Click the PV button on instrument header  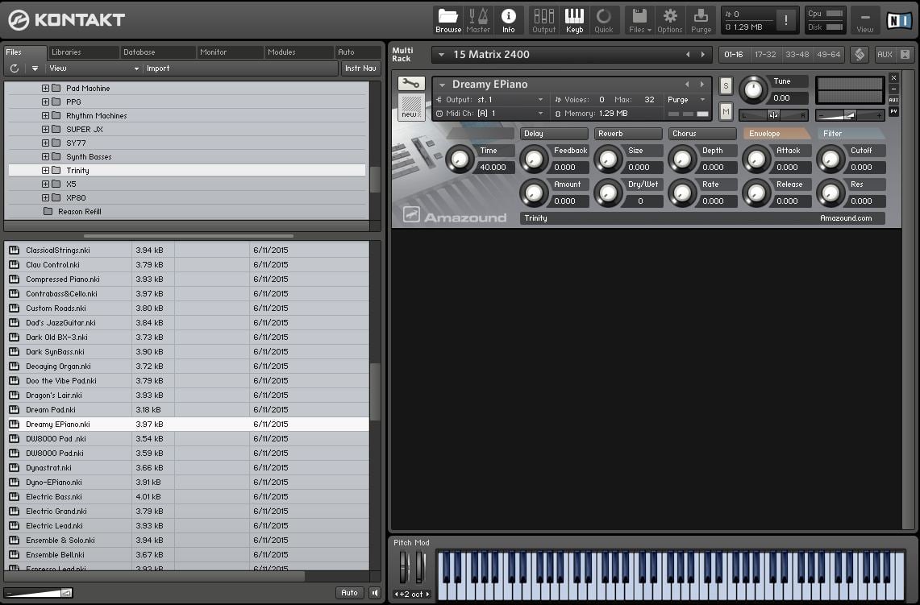coord(893,111)
